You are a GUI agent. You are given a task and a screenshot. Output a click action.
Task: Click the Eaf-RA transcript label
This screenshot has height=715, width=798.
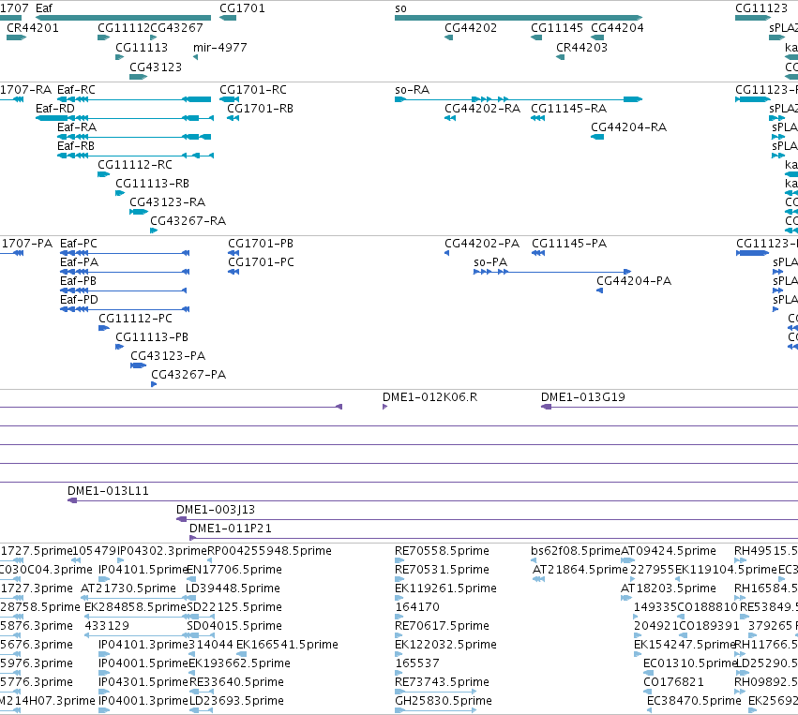coord(77,127)
